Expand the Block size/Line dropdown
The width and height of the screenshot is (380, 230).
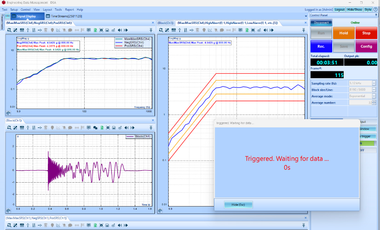[x=374, y=90]
